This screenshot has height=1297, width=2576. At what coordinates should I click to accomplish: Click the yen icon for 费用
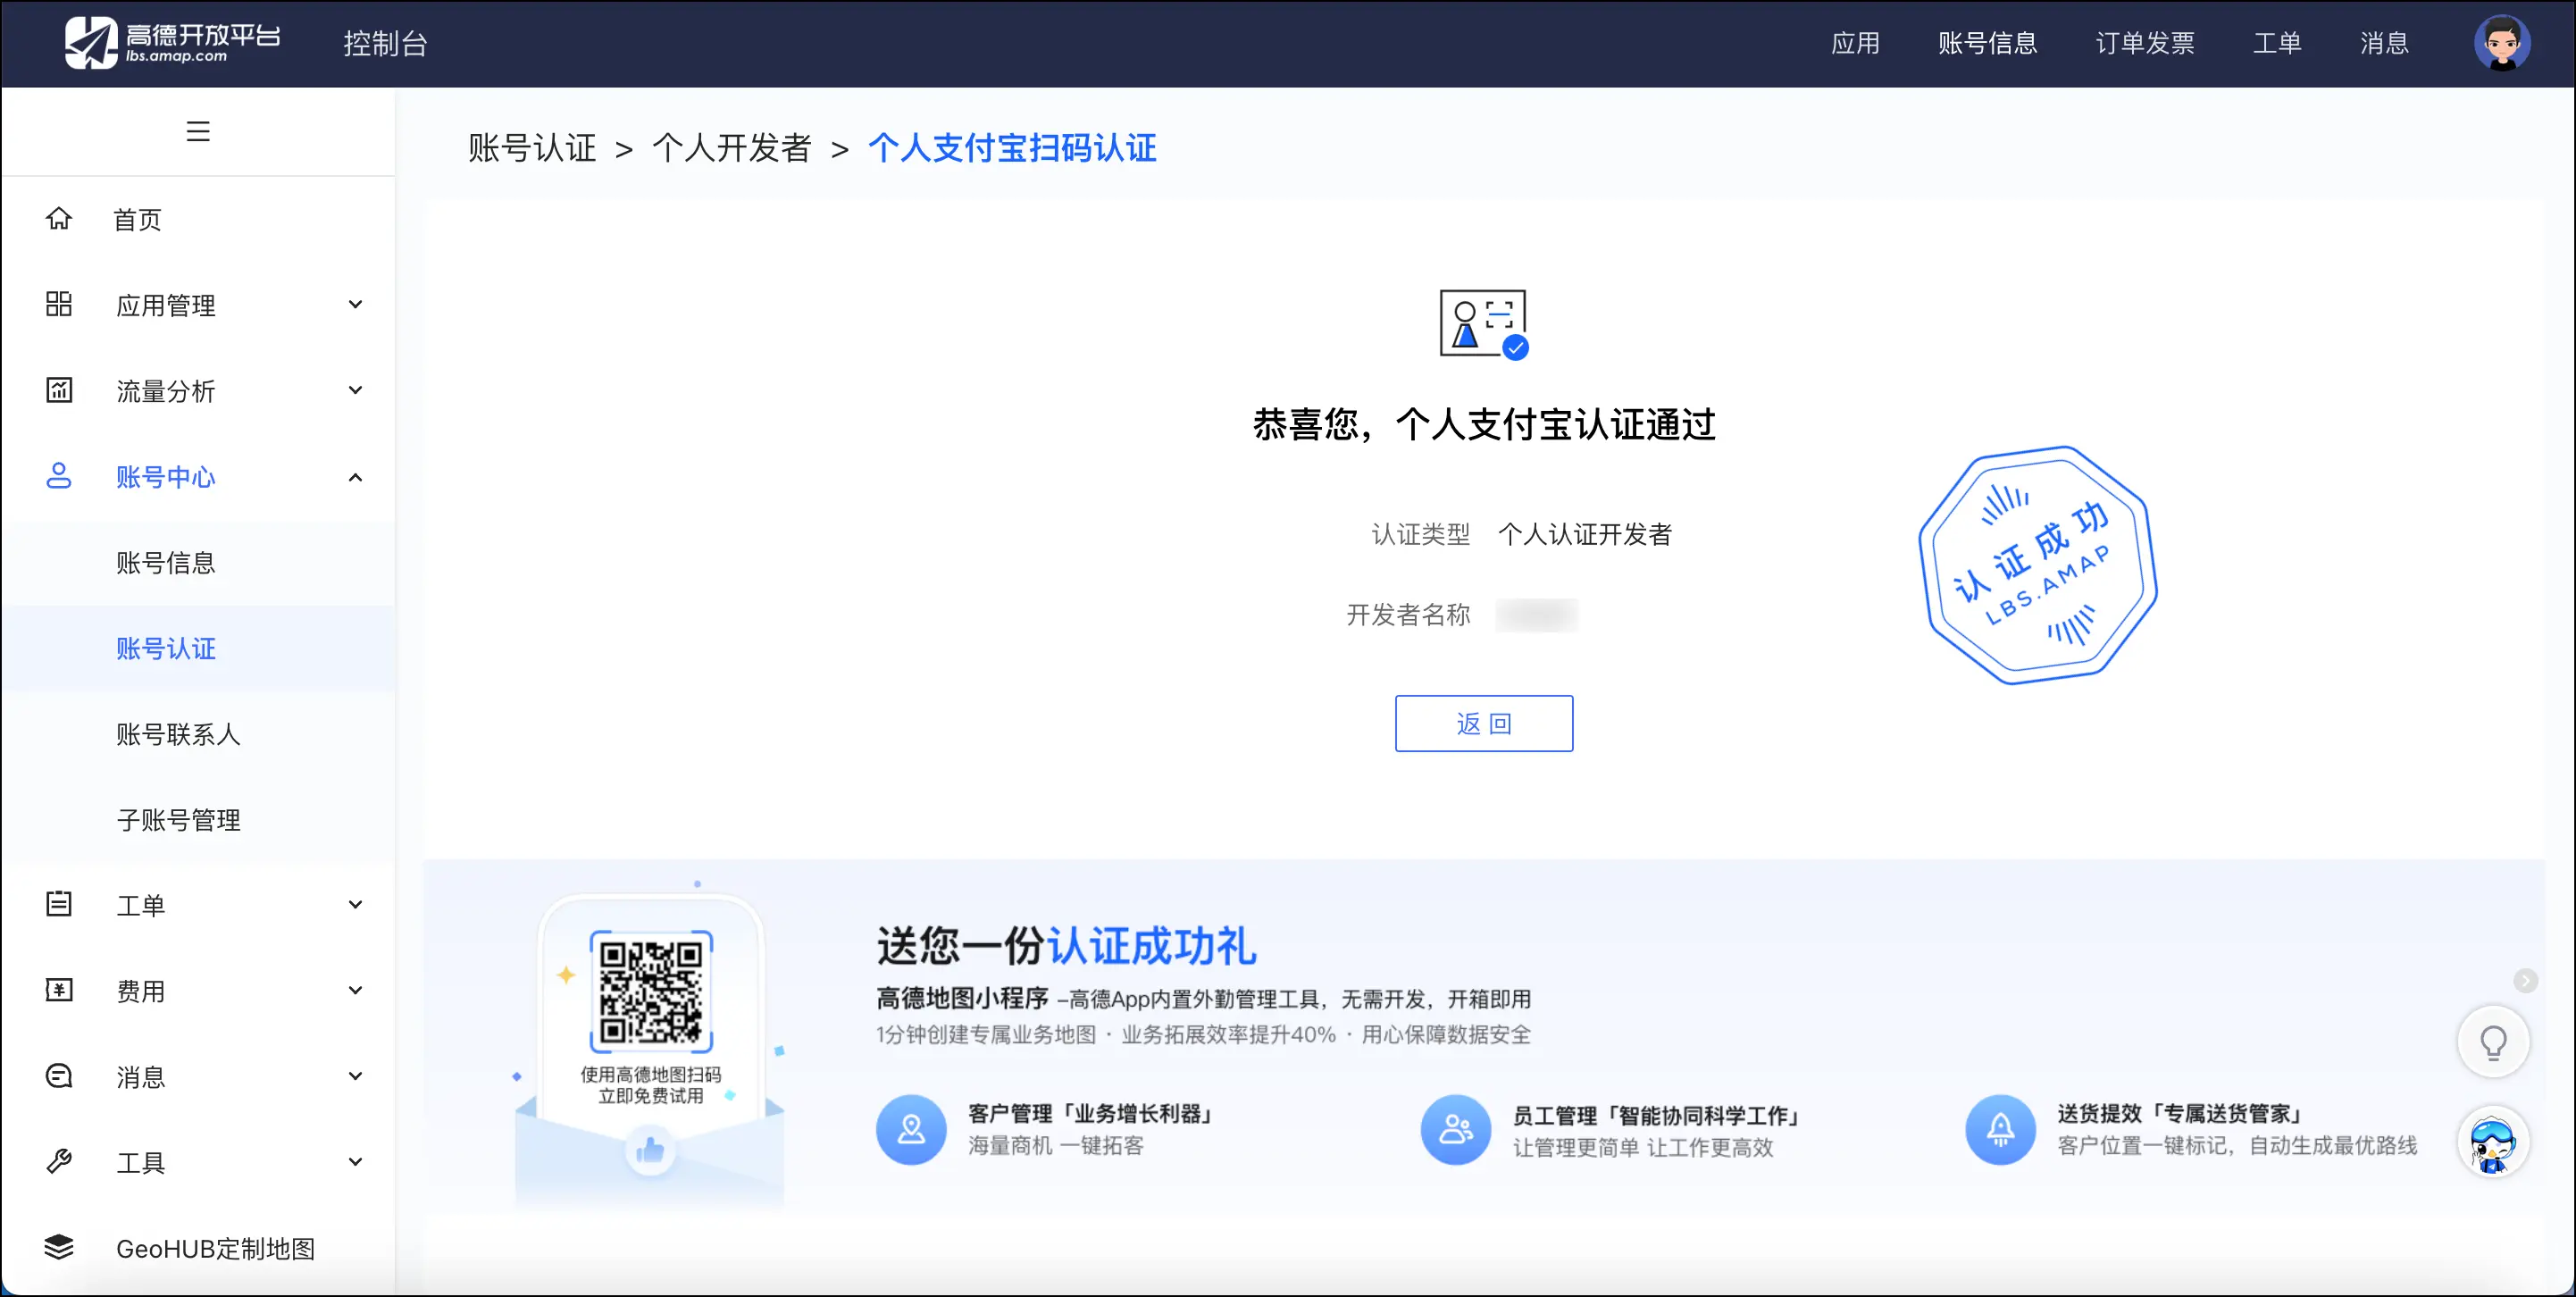click(59, 990)
